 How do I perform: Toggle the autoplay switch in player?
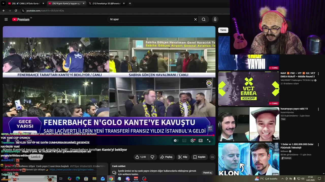[175, 141]
